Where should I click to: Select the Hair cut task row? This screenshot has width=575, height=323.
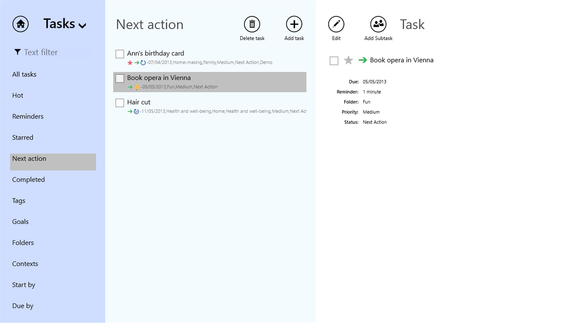click(x=210, y=106)
